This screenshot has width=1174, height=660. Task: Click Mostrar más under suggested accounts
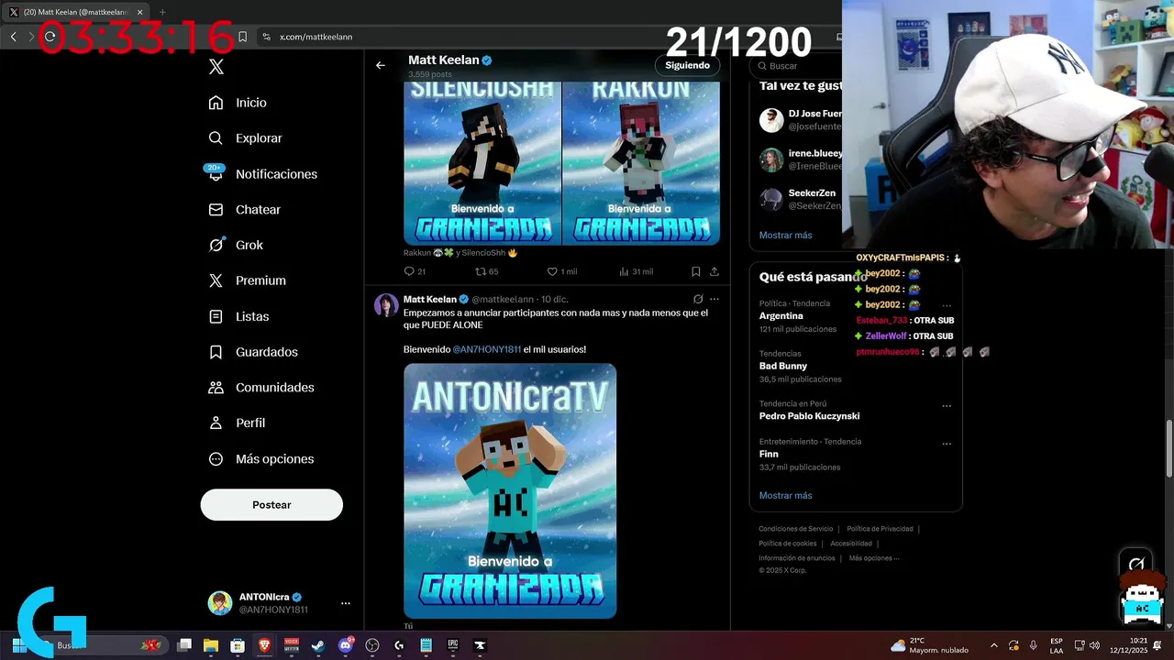pyautogui.click(x=785, y=236)
